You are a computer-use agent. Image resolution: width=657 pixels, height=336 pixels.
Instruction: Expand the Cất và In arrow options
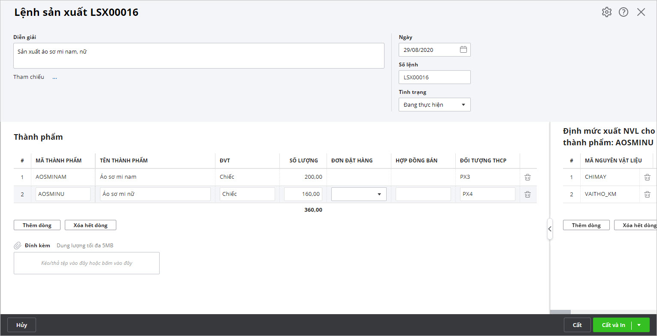click(x=639, y=325)
